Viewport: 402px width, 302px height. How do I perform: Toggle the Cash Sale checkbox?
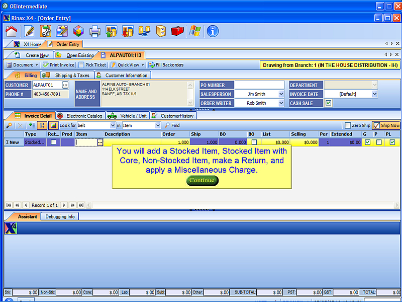point(329,103)
